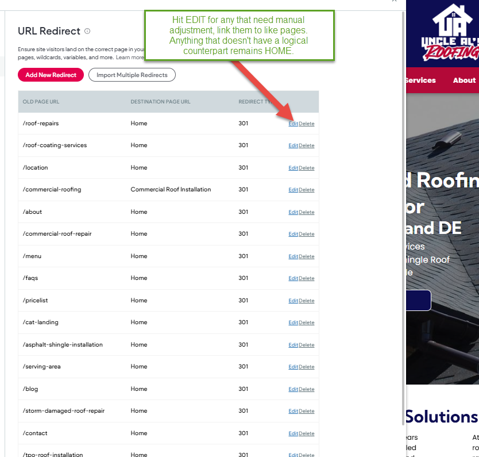479x457 pixels.
Task: Open the Services menu on the website
Action: click(x=420, y=80)
